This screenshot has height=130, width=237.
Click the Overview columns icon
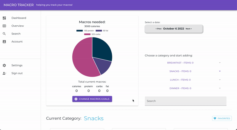[x=4, y=26]
